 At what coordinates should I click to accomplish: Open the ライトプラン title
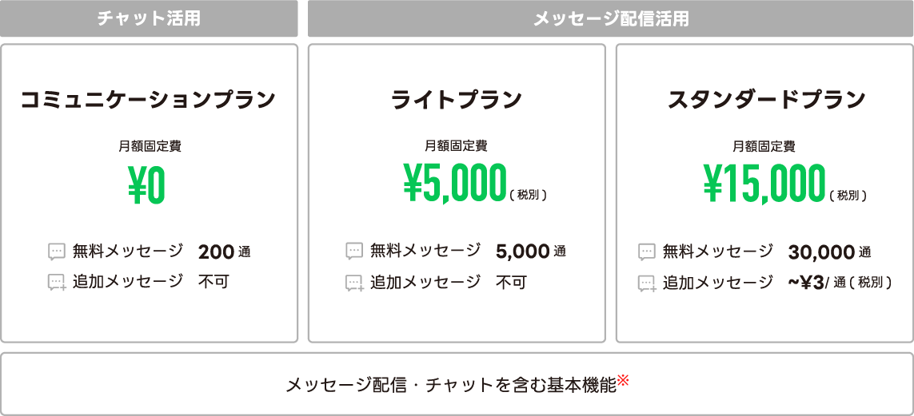point(457,100)
